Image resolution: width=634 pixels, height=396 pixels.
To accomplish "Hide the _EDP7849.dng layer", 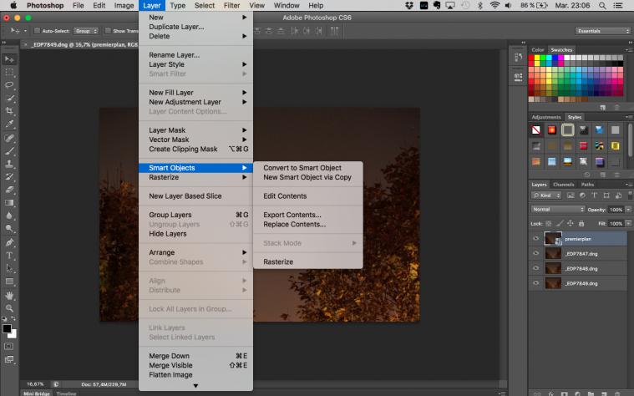I will pyautogui.click(x=535, y=283).
